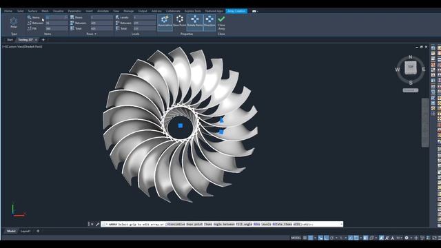441x248 pixels.
Task: Toggle grid display in status bar
Action: pos(305,238)
